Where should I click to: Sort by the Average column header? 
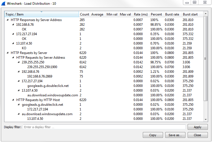coord(97,14)
